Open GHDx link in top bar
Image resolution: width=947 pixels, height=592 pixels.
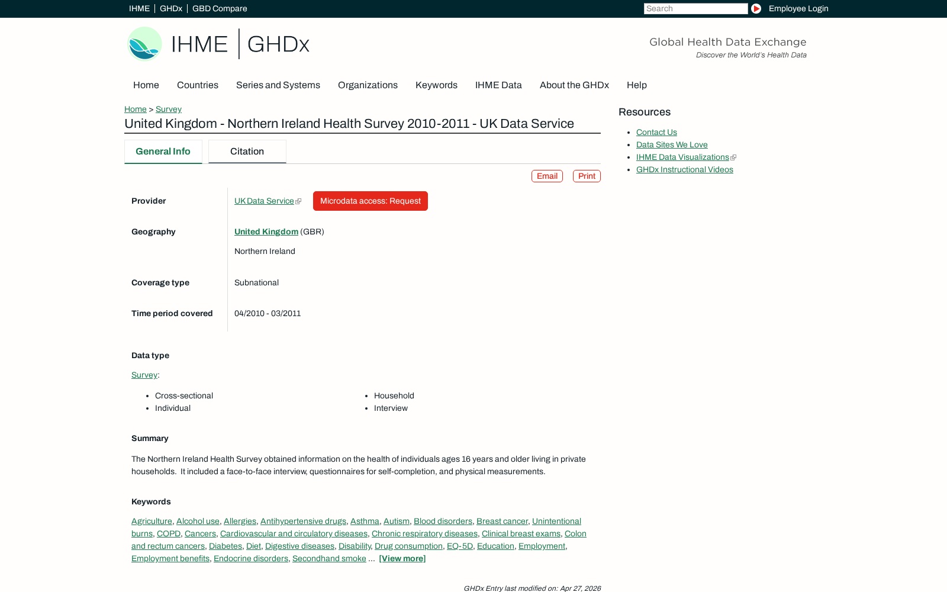[x=171, y=8]
